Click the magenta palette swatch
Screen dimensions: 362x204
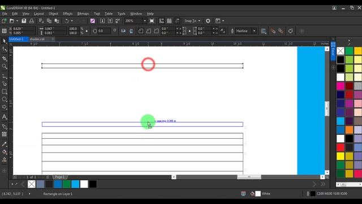(341, 86)
